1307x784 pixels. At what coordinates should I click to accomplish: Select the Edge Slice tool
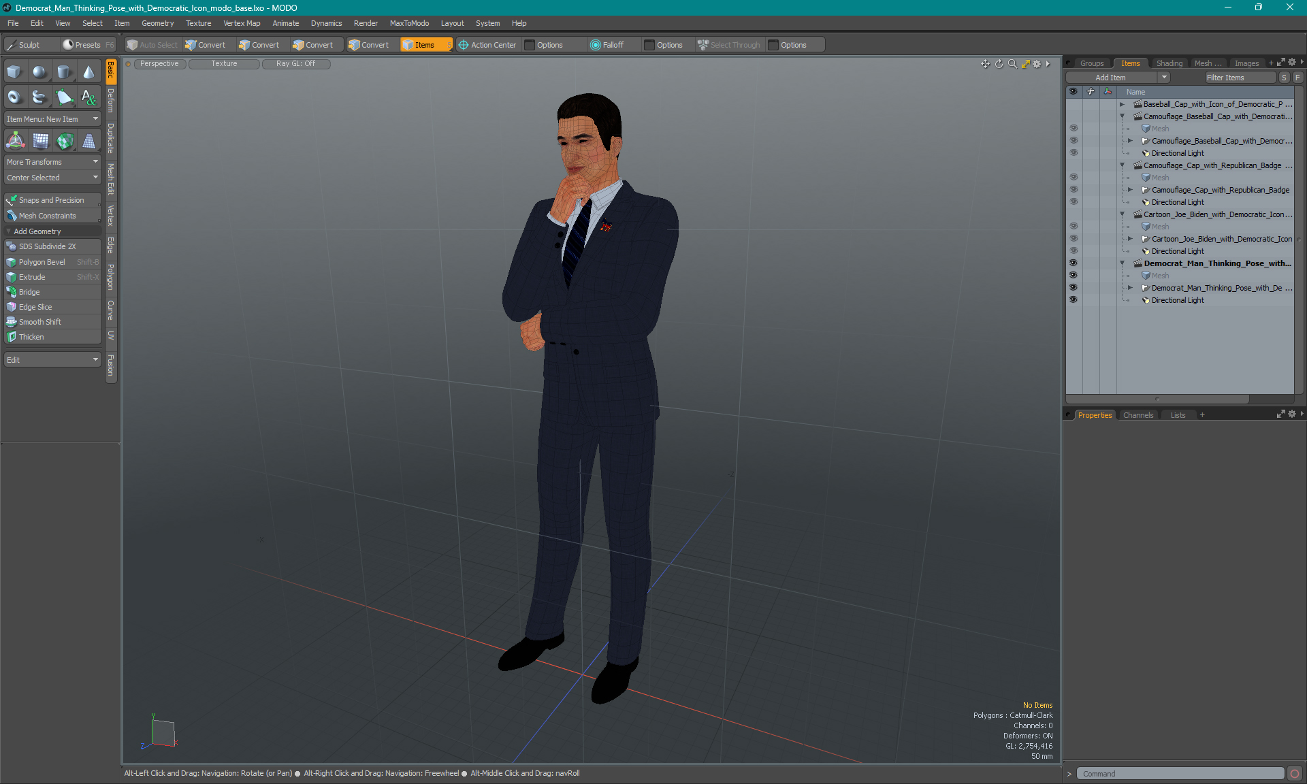coord(52,307)
